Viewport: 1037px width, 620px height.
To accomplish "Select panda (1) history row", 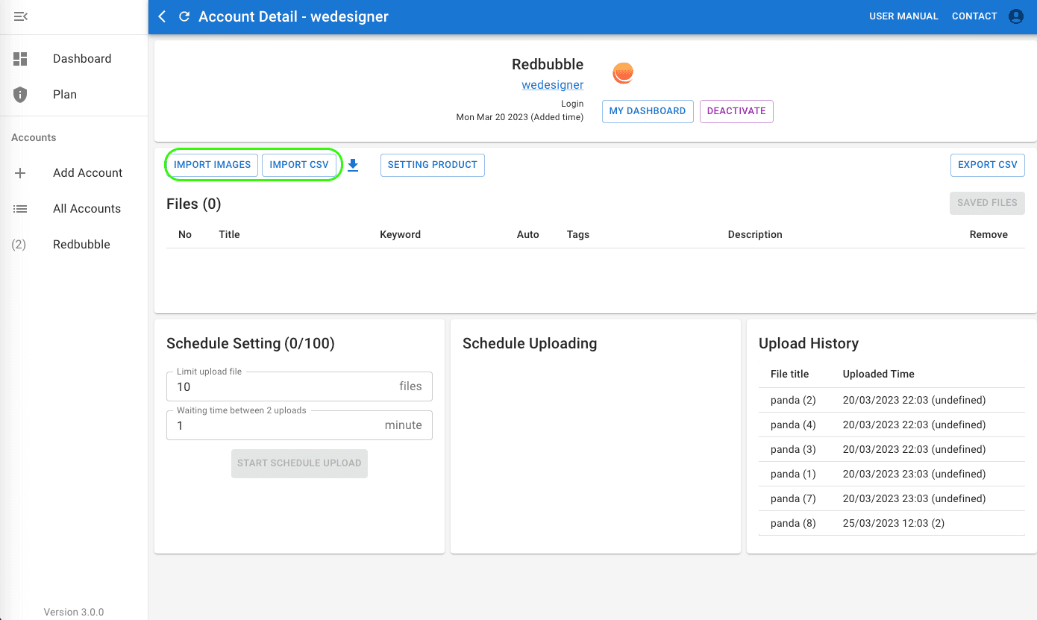I will point(892,474).
